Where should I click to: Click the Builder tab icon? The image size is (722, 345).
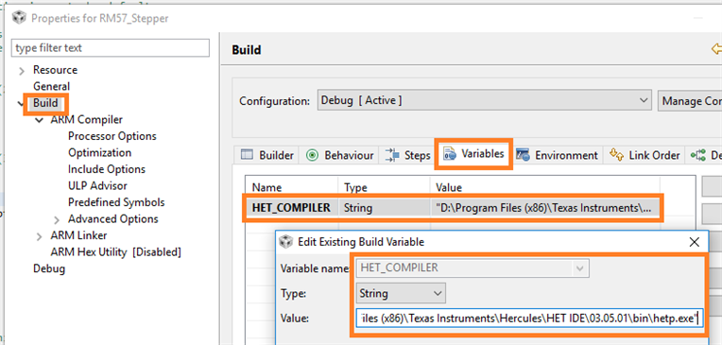tap(248, 155)
